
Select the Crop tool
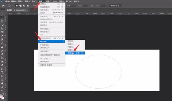2,29
